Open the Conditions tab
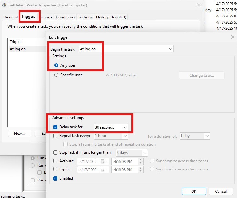The height and width of the screenshot is (198, 237). point(65,17)
